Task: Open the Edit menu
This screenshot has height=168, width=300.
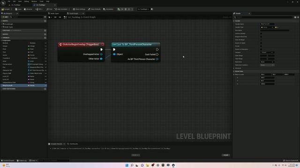Action: coord(14,1)
